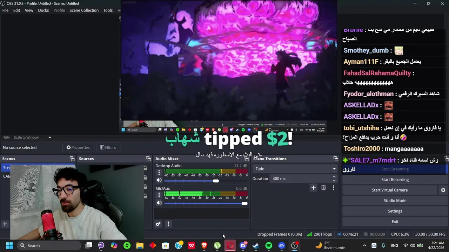The image size is (449, 252).
Task: Open transition properties three-dot menu
Action: click(x=333, y=188)
